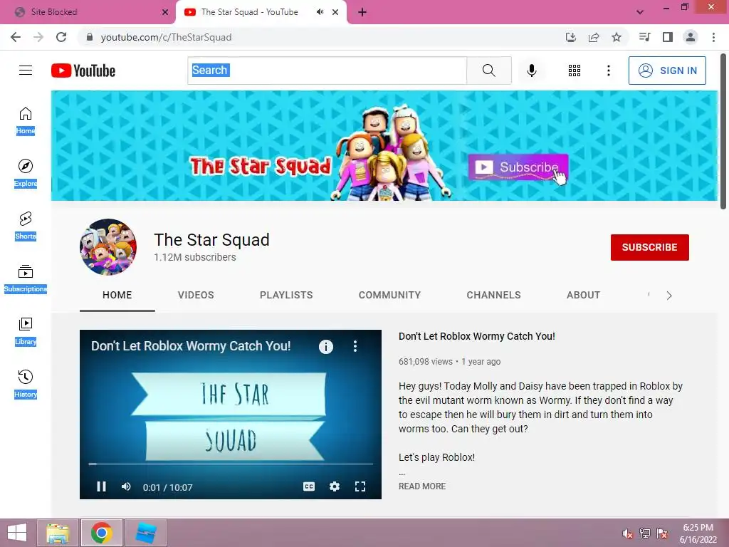Click the SIGN IN button

[667, 71]
